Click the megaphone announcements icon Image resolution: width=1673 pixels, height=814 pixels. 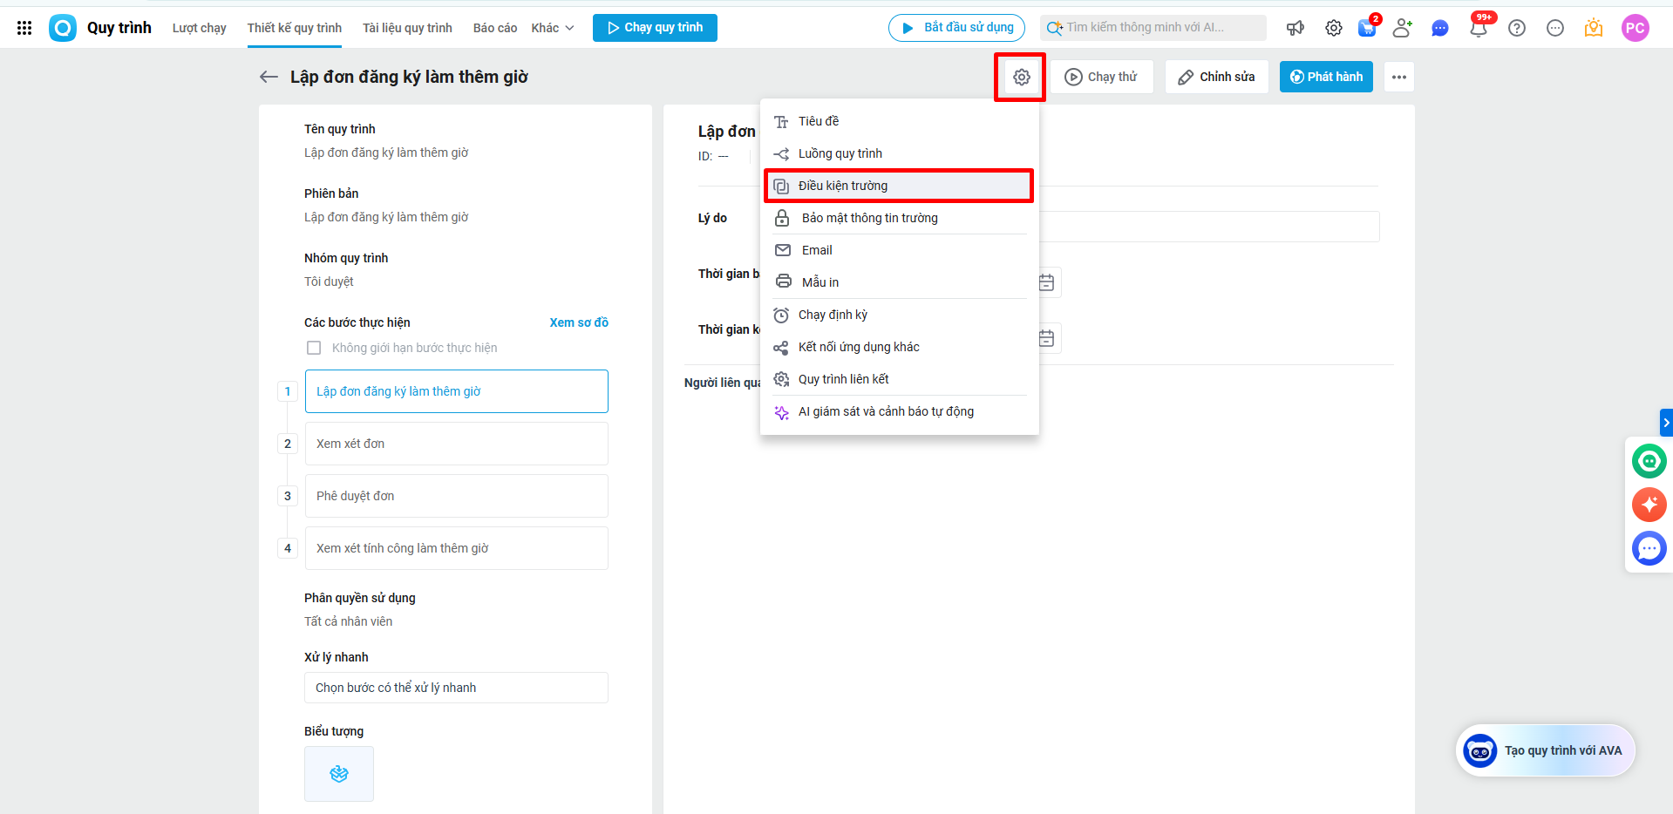(x=1296, y=28)
